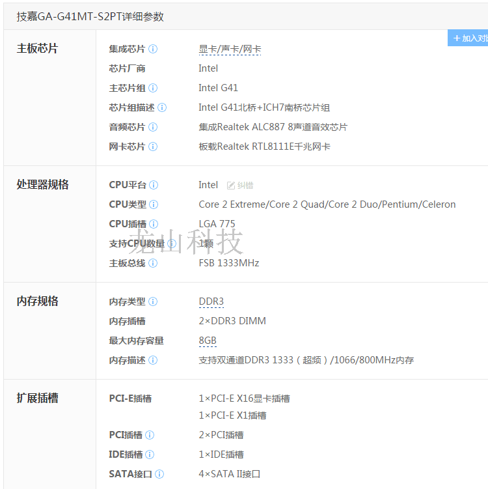Click the 4×SATA II接口 value
Image resolution: width=488 pixels, height=489 pixels.
[229, 474]
